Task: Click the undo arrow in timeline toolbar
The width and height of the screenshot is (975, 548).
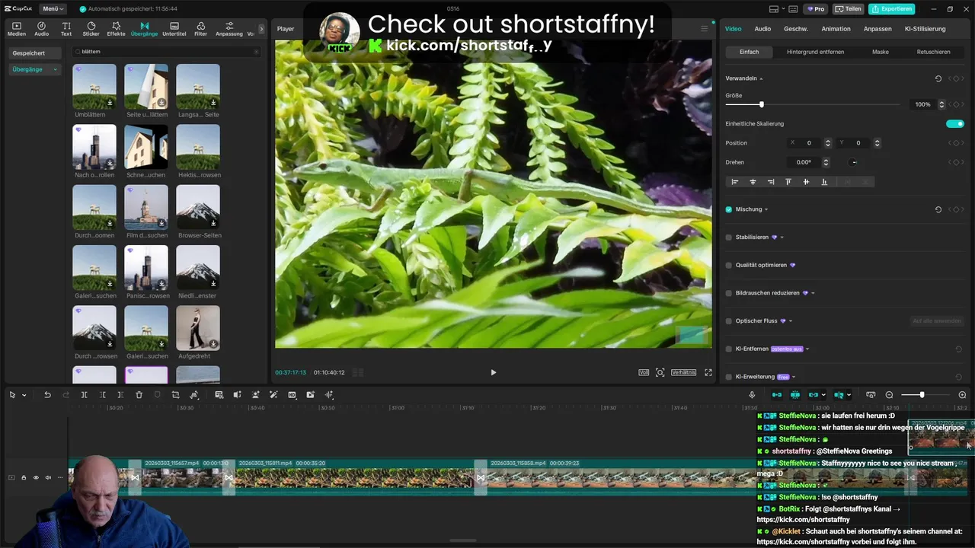Action: pyautogui.click(x=47, y=395)
